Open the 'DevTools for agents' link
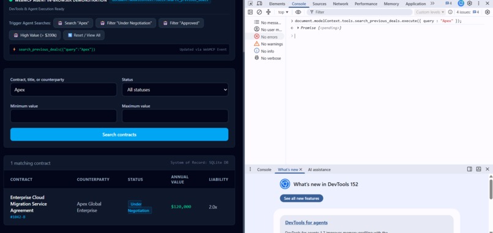Viewport: 493px width, 233px height. [x=306, y=223]
